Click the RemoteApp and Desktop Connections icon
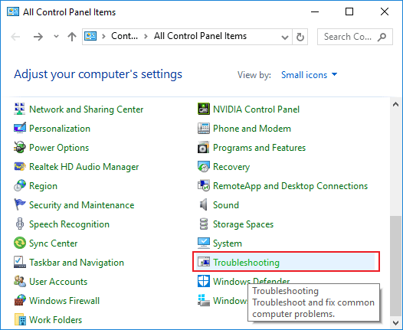The width and height of the screenshot is (403, 330). pyautogui.click(x=204, y=186)
